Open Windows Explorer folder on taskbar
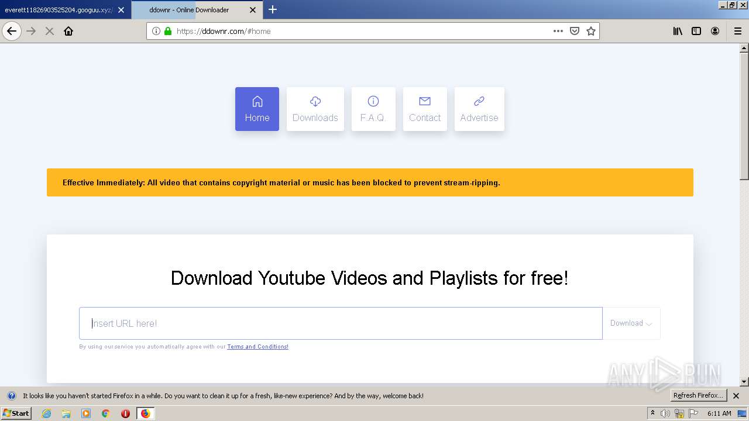 point(66,413)
